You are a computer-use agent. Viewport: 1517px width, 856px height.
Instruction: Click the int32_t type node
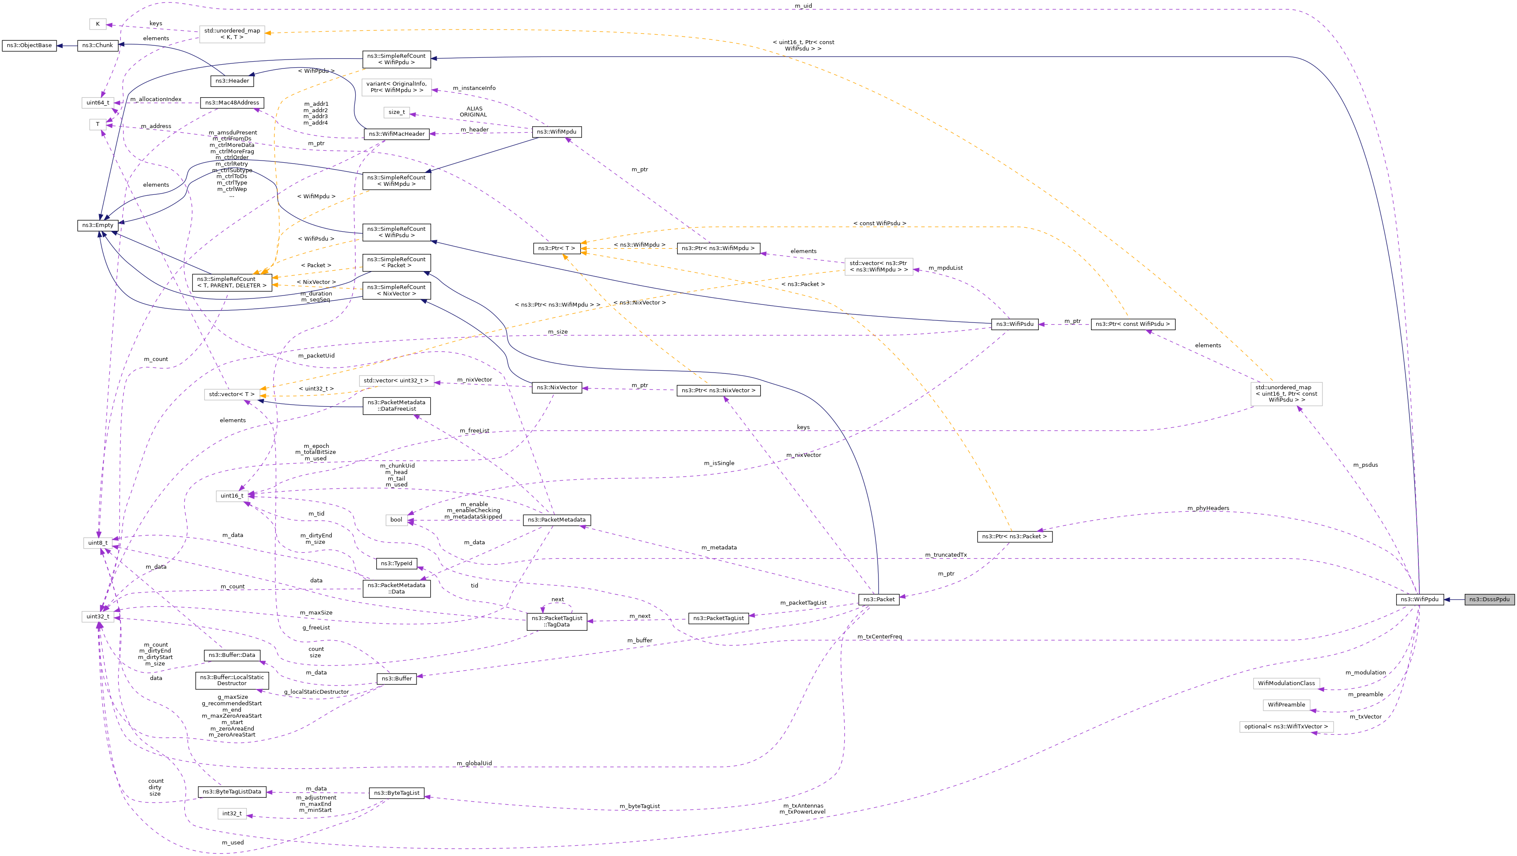232,814
